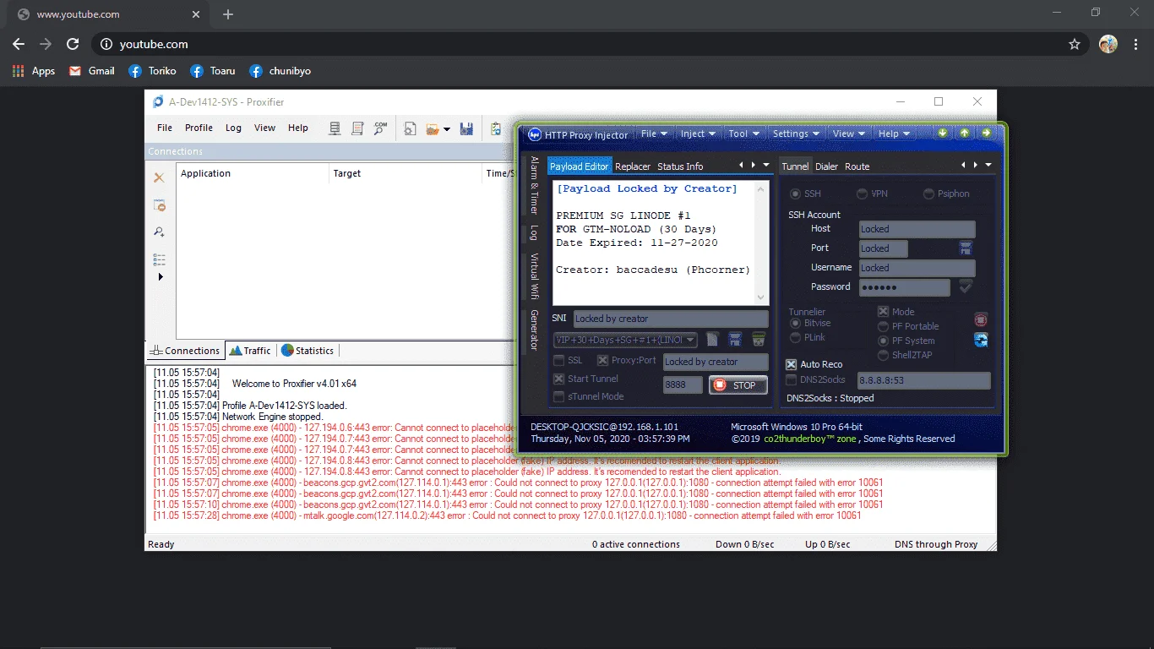Select the PLink tunnelier option

(795, 338)
